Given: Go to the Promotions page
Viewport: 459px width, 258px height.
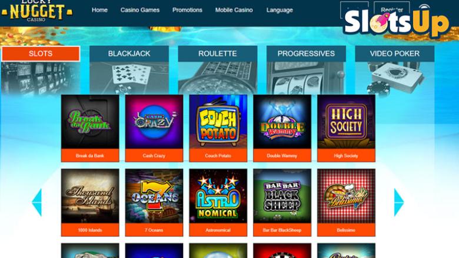Looking at the screenshot, I should click(x=187, y=10).
